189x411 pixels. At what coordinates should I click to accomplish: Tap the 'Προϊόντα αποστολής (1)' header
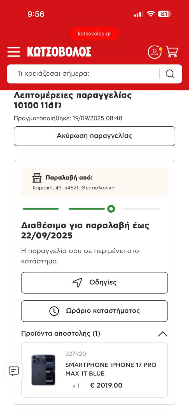point(61,333)
